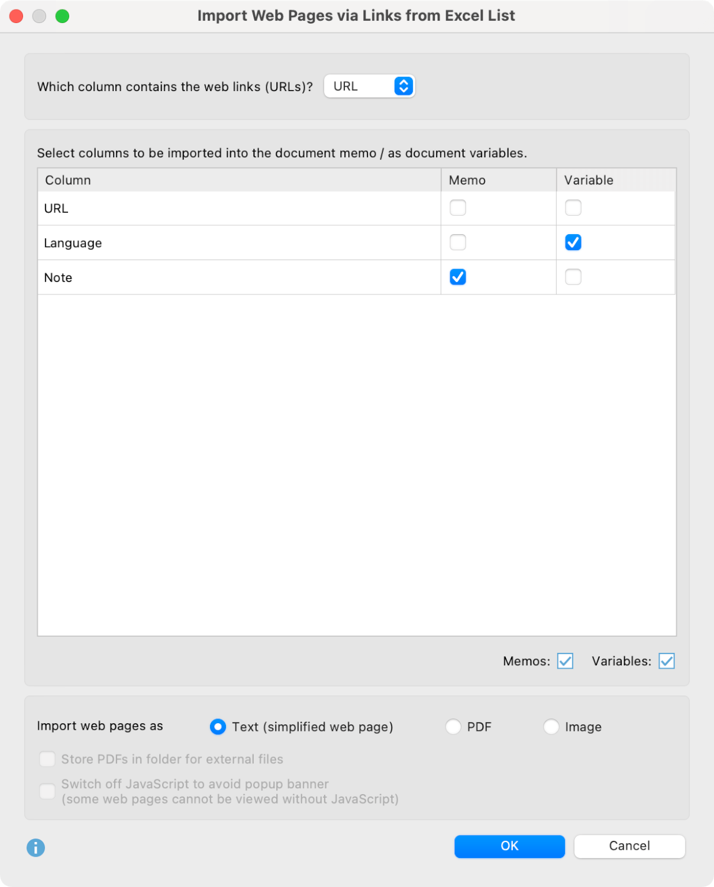This screenshot has width=714, height=887.
Task: Open the info help icon
Action: pos(35,847)
